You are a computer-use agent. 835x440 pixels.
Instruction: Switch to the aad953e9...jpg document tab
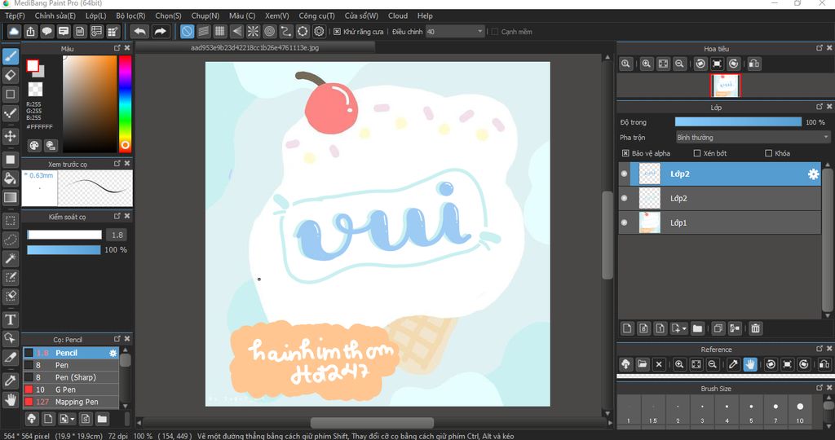click(x=254, y=48)
